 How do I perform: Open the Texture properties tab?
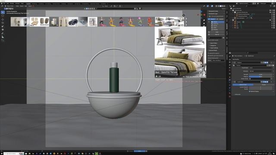(x=230, y=96)
